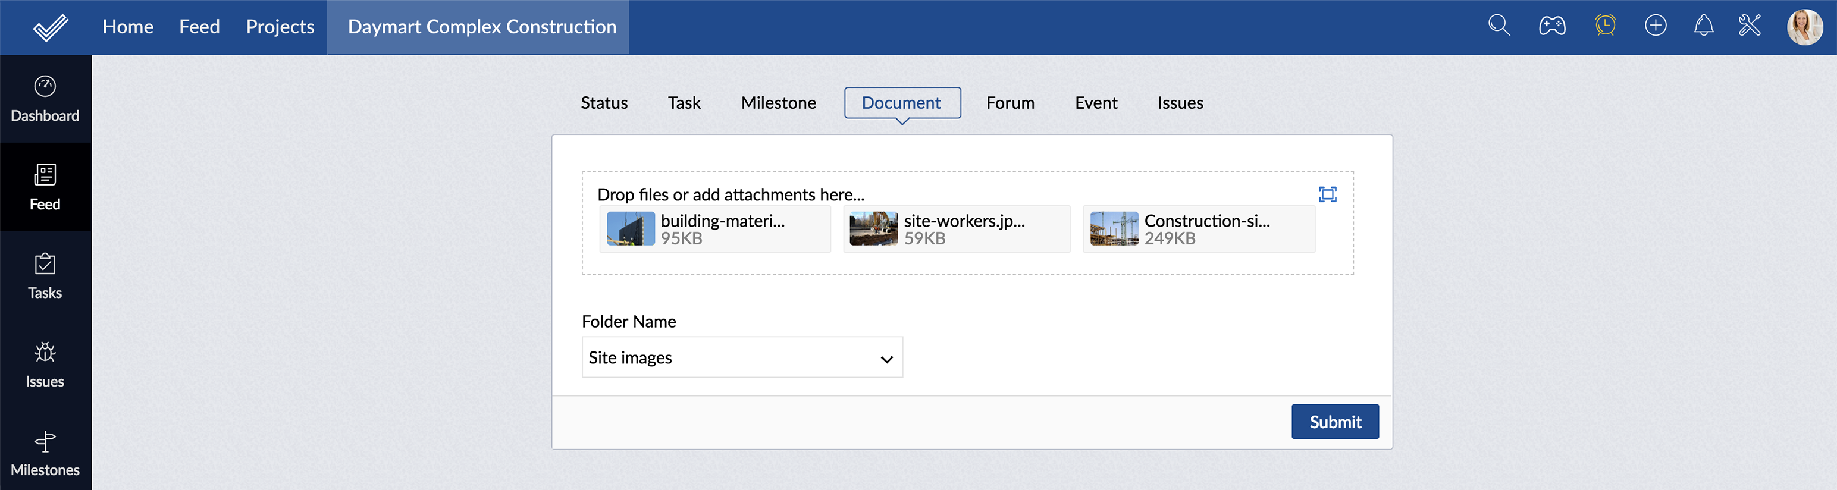Click the Construction-si... file name
Viewport: 1837px width, 490px height.
click(x=1206, y=221)
